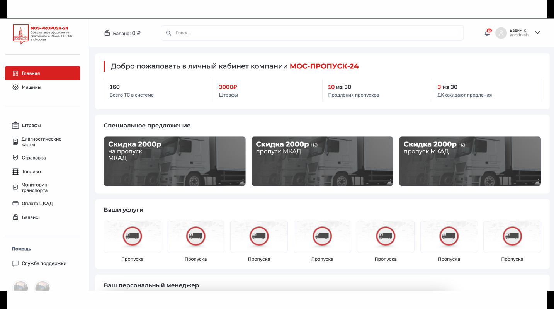The image size is (554, 309).
Task: Click the user avatar of Вадим К.
Action: point(501,33)
